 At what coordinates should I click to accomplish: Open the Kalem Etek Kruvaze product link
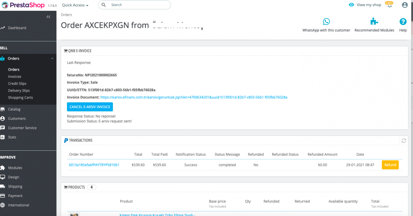tap(157, 214)
